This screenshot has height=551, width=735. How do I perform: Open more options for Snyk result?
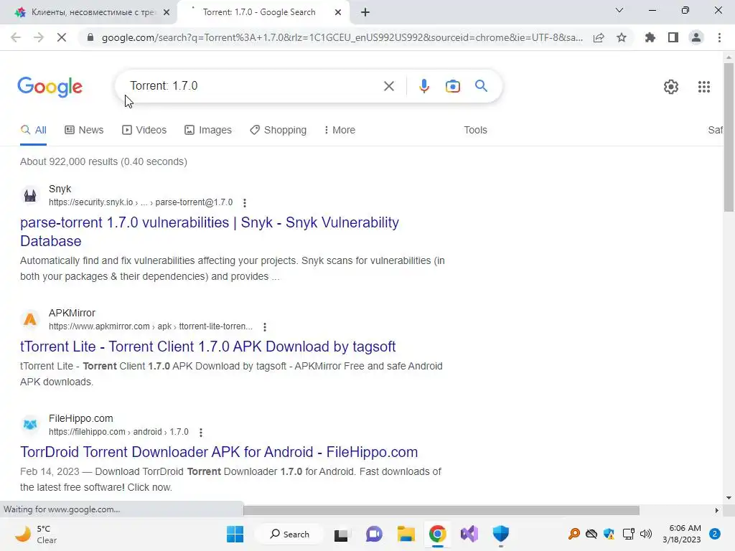click(x=245, y=202)
